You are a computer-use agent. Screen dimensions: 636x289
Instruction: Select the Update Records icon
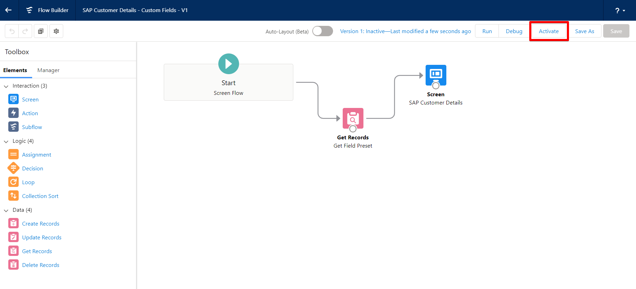click(x=13, y=237)
